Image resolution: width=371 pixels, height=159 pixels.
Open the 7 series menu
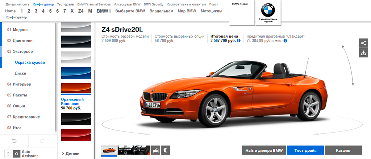point(64,11)
